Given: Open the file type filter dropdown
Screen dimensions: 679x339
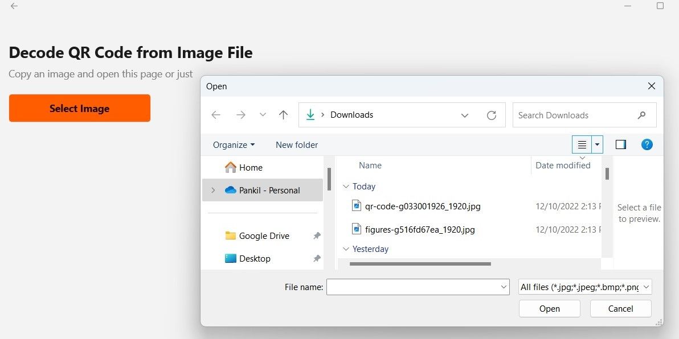Looking at the screenshot, I should tap(584, 287).
